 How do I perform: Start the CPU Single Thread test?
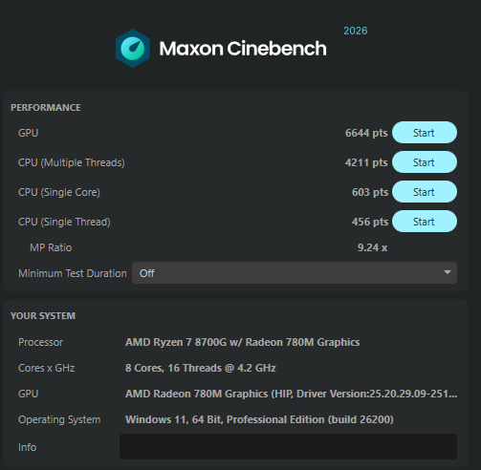pyautogui.click(x=425, y=222)
